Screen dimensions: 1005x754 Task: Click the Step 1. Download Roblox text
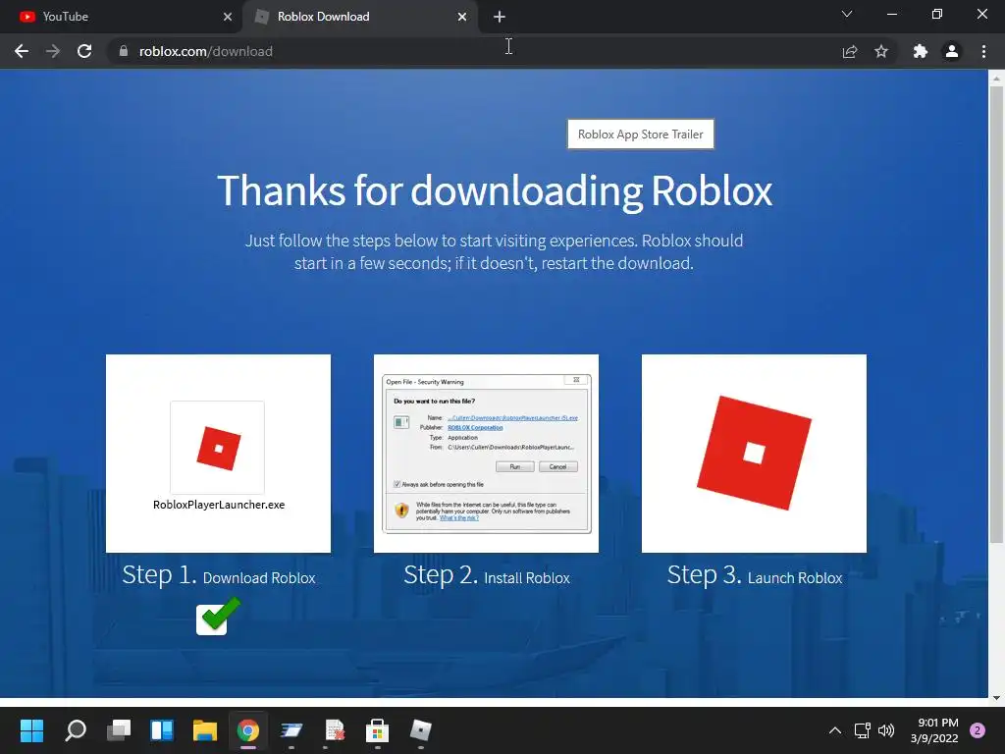click(219, 575)
